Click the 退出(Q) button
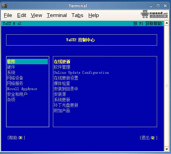 point(149,138)
